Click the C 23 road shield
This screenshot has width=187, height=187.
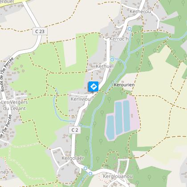(40, 31)
